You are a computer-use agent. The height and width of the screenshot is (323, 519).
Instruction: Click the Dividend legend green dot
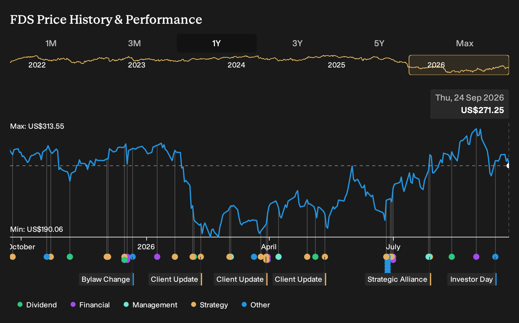[20, 304]
